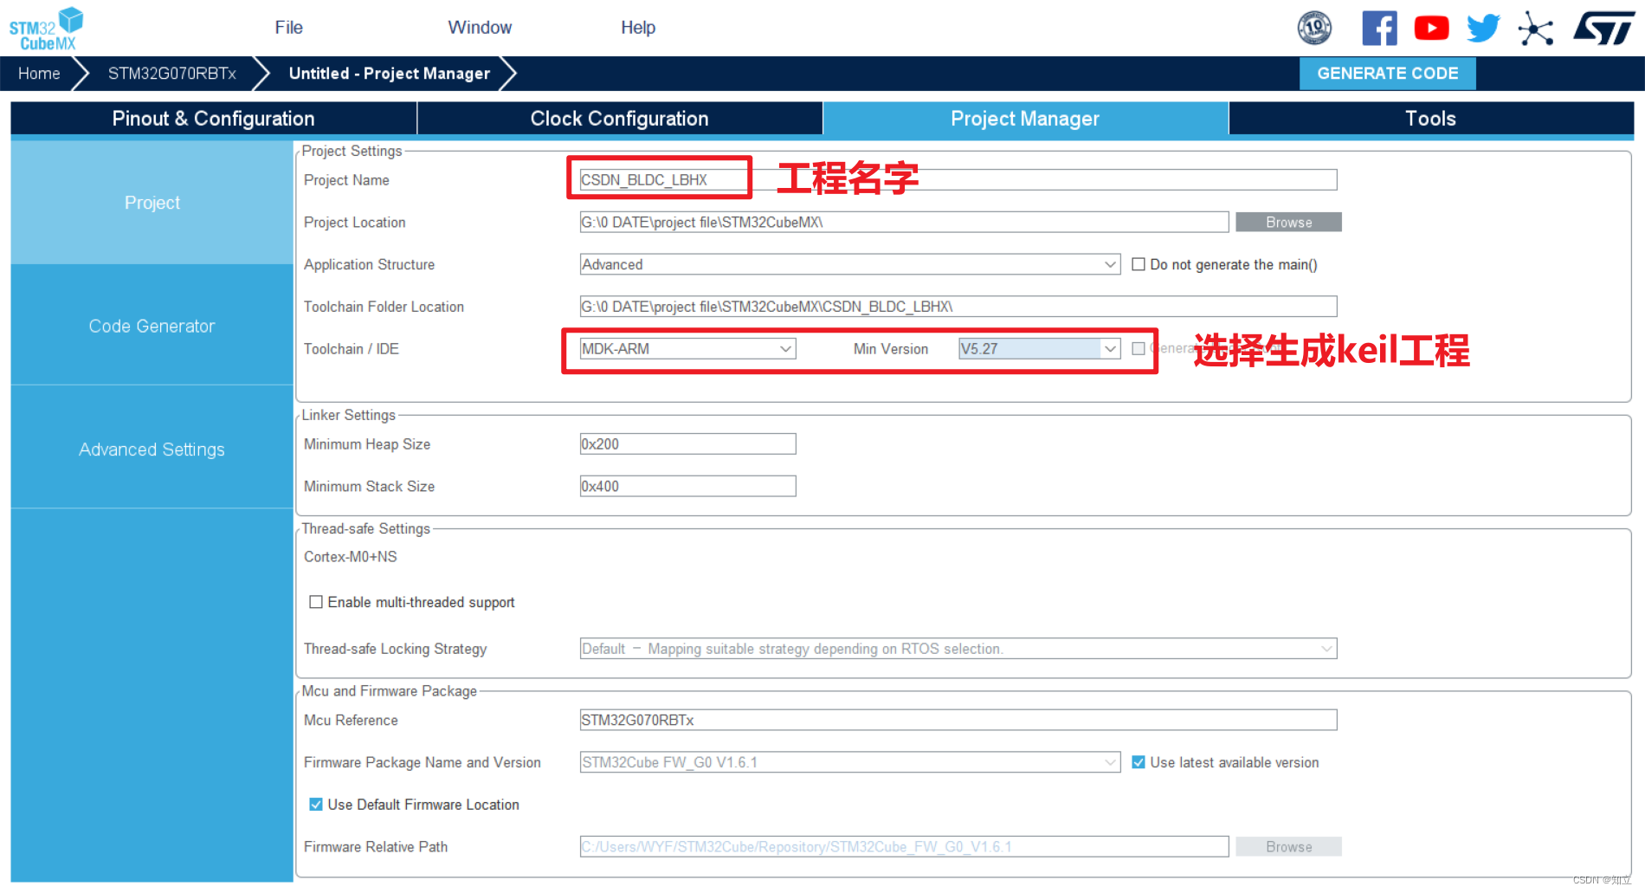Click the Firmware Relative Path field
Screen dimensions: 1645x893
pyautogui.click(x=904, y=847)
